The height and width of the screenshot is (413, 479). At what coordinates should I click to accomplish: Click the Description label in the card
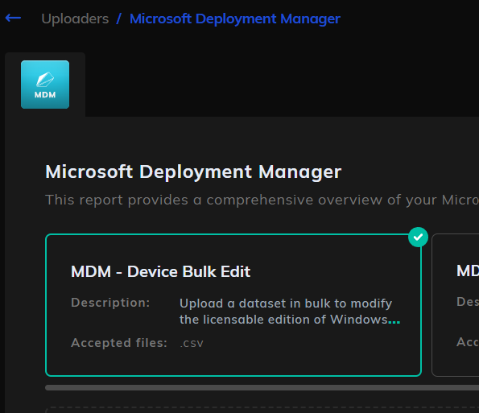click(x=110, y=303)
